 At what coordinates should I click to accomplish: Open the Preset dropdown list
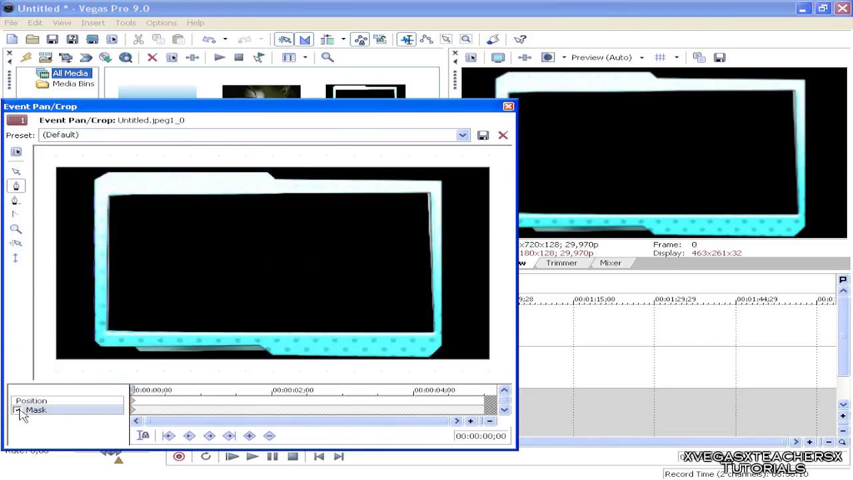462,135
